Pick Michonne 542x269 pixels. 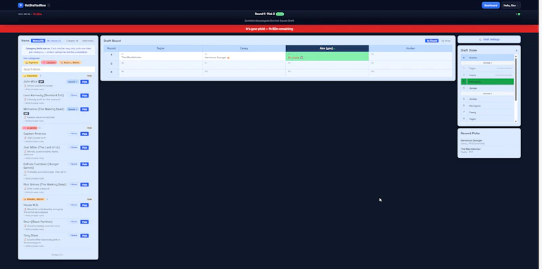pos(84,109)
